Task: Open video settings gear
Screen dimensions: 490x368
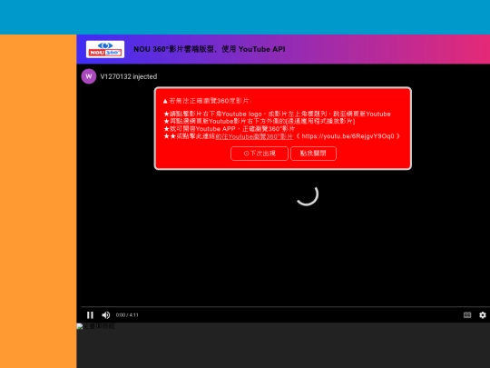Action: pos(483,314)
